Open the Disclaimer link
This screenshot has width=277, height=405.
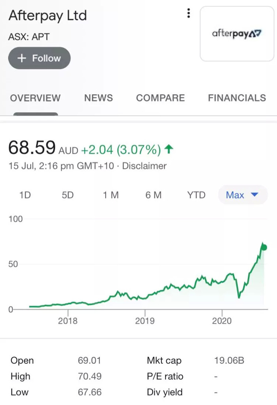point(144,166)
